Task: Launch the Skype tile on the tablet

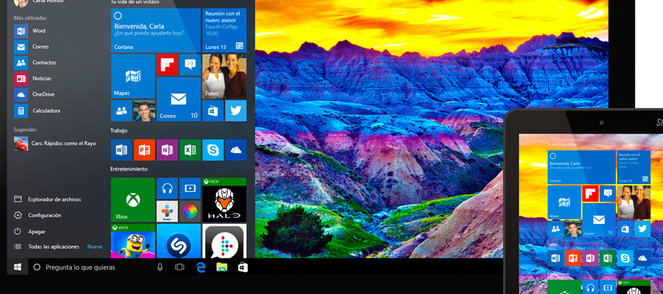Action: pos(625,258)
